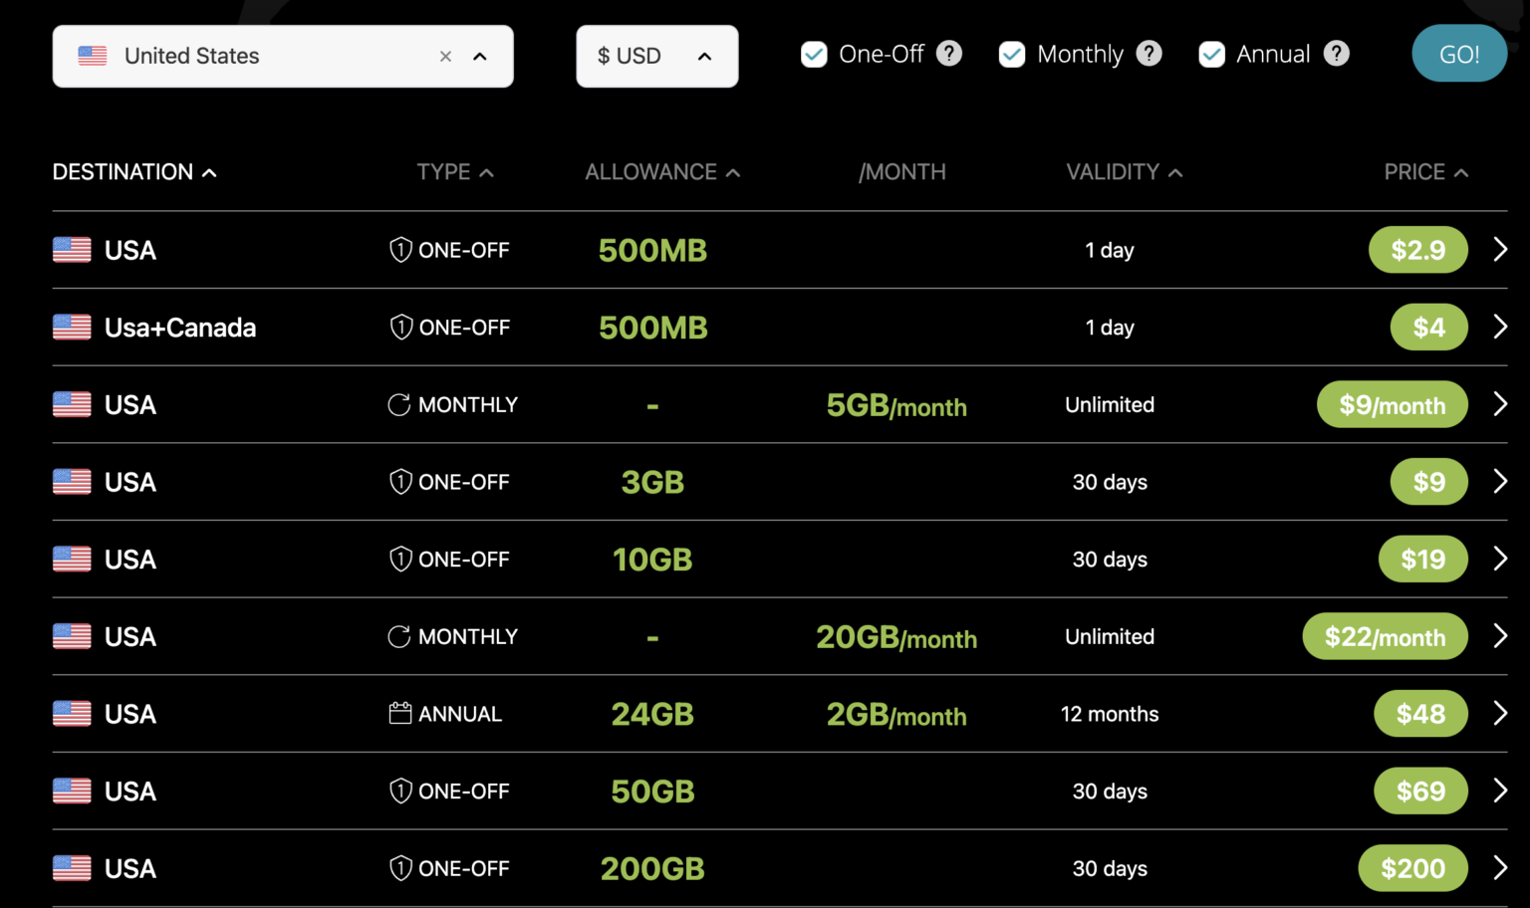Screen dimensions: 1530x908
Task: Open the help tooltip for Annual
Action: 1337,54
